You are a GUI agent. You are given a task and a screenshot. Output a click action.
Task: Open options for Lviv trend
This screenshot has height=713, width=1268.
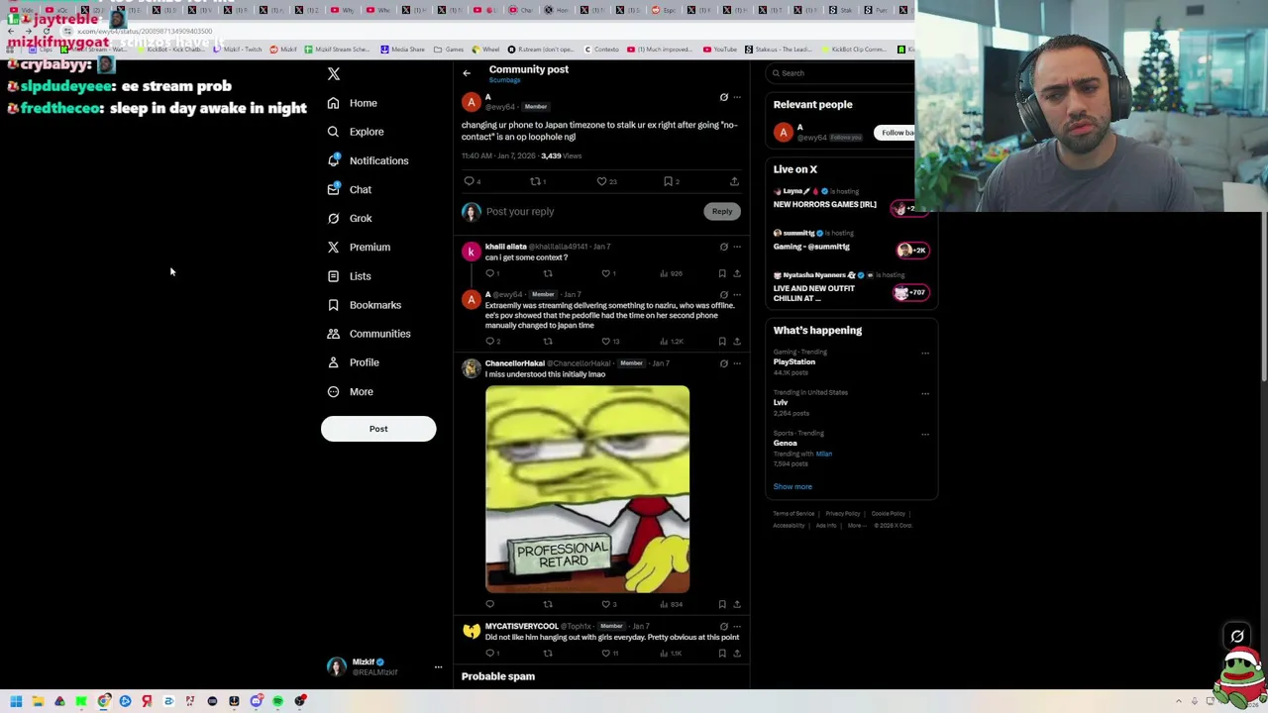(925, 393)
